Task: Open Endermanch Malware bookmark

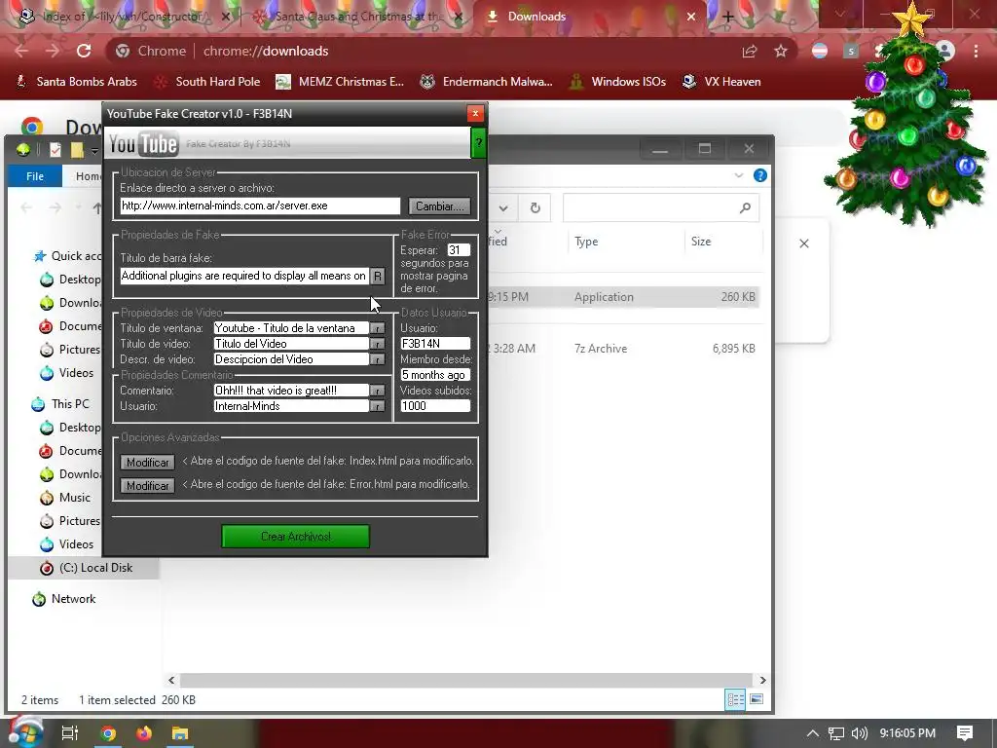Action: (487, 82)
